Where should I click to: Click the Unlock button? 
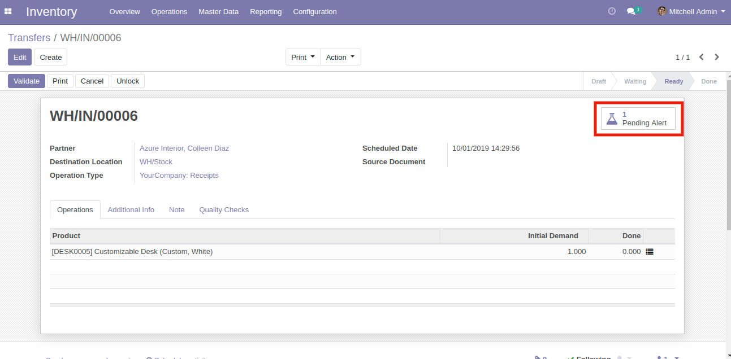(x=128, y=81)
